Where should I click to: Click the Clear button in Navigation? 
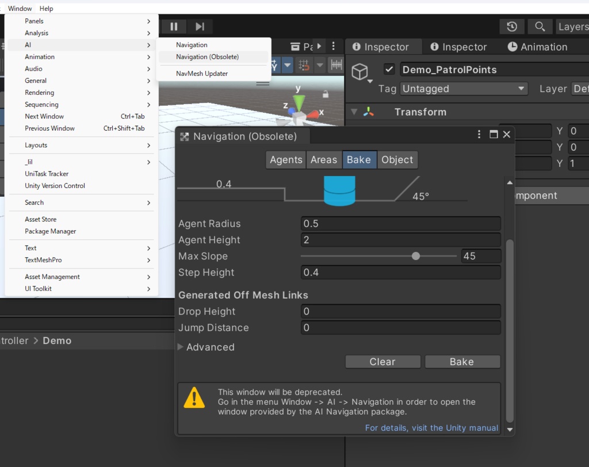click(x=383, y=362)
